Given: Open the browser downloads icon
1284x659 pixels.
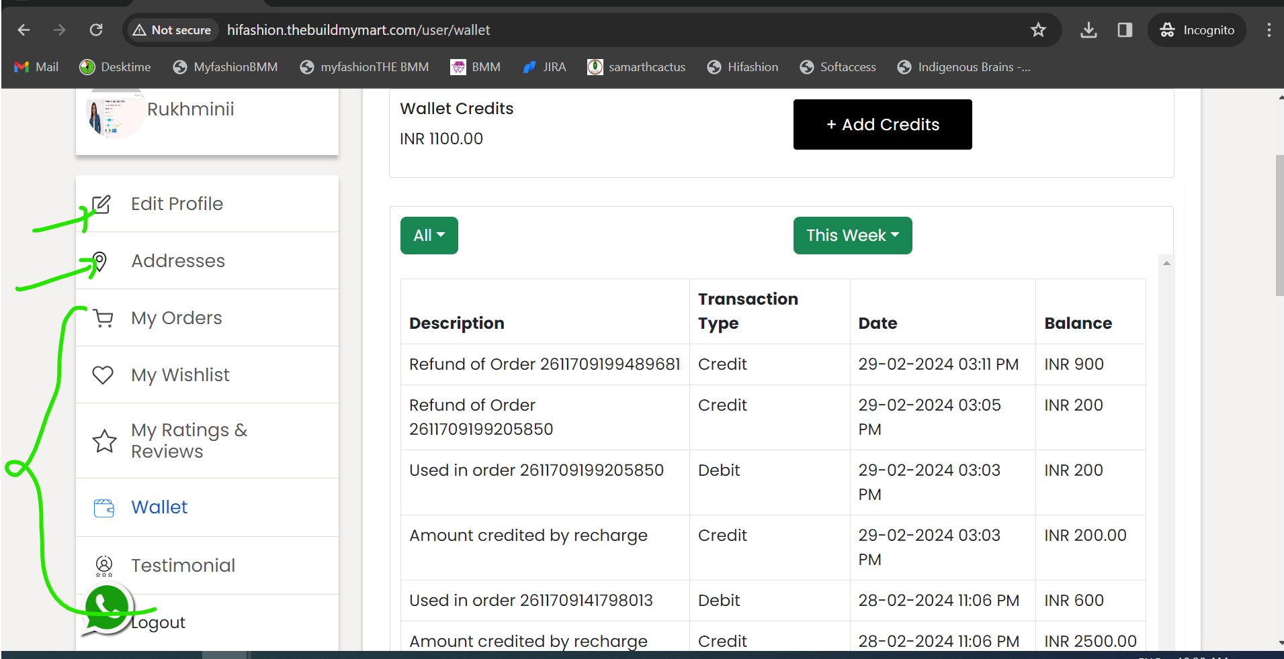Looking at the screenshot, I should tap(1088, 30).
